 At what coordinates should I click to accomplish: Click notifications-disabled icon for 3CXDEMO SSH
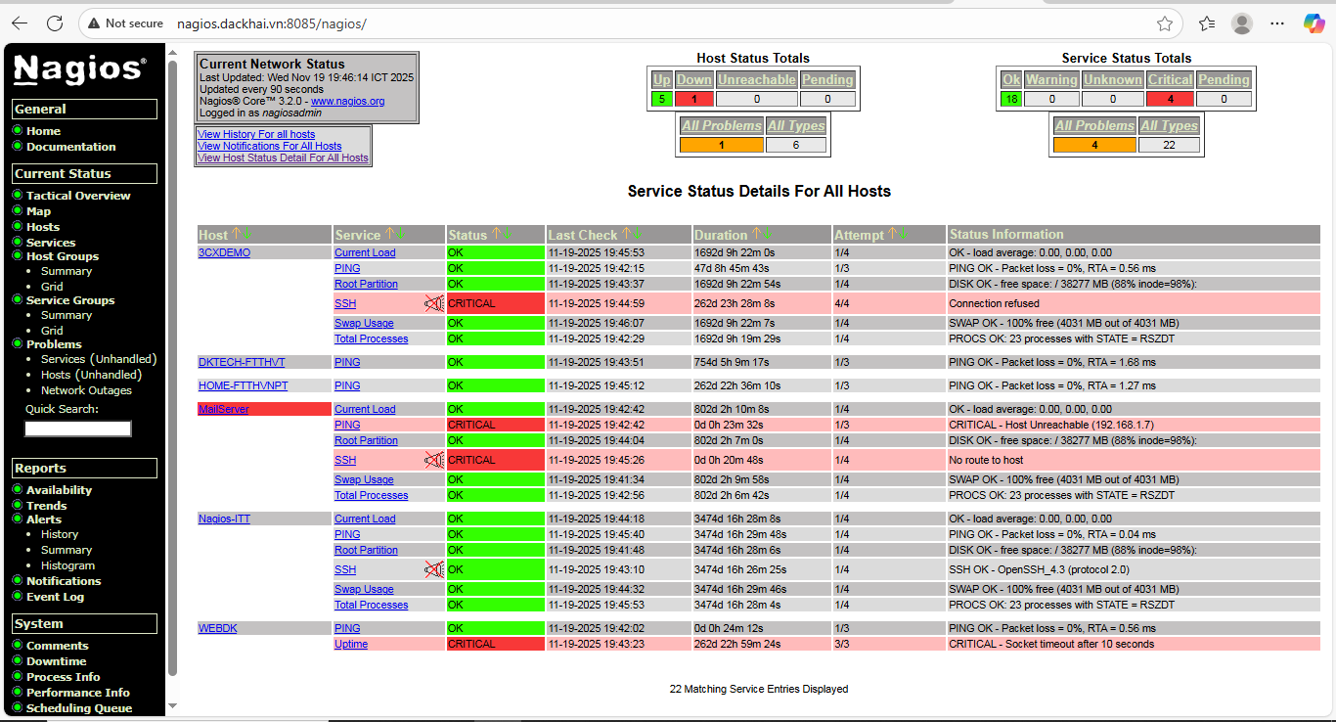point(434,303)
